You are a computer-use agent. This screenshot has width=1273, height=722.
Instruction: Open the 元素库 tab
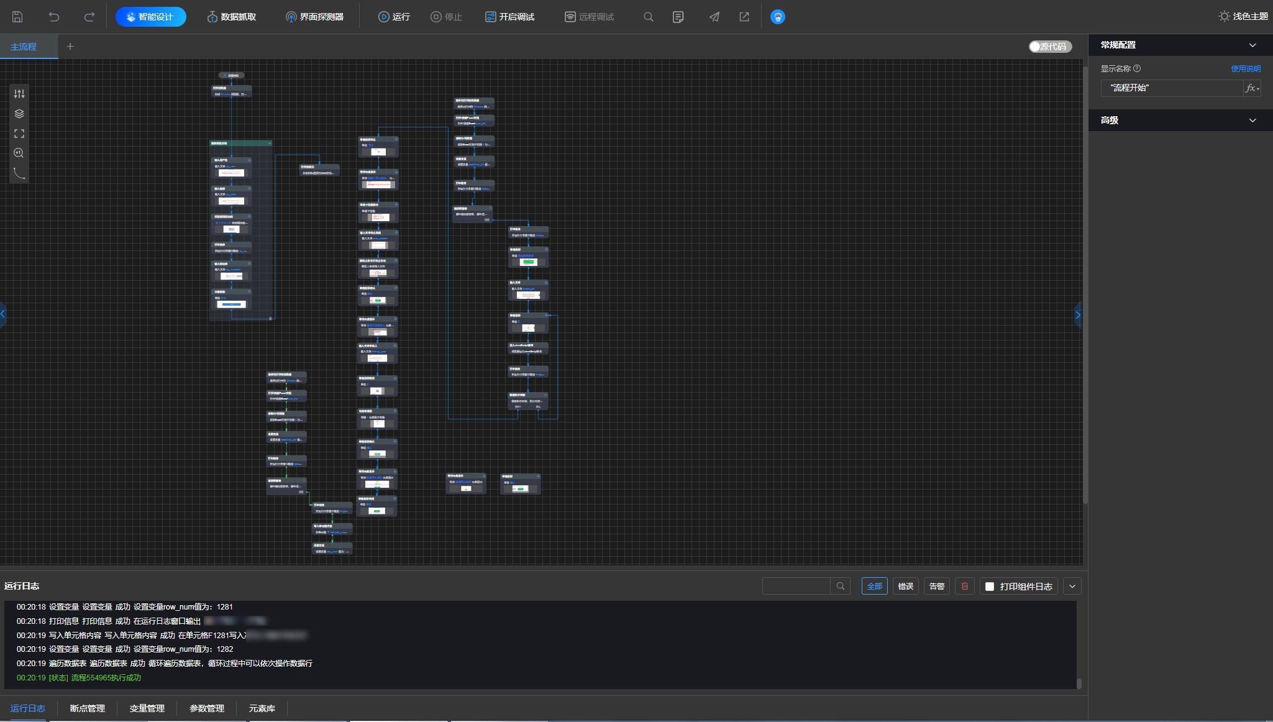point(262,708)
